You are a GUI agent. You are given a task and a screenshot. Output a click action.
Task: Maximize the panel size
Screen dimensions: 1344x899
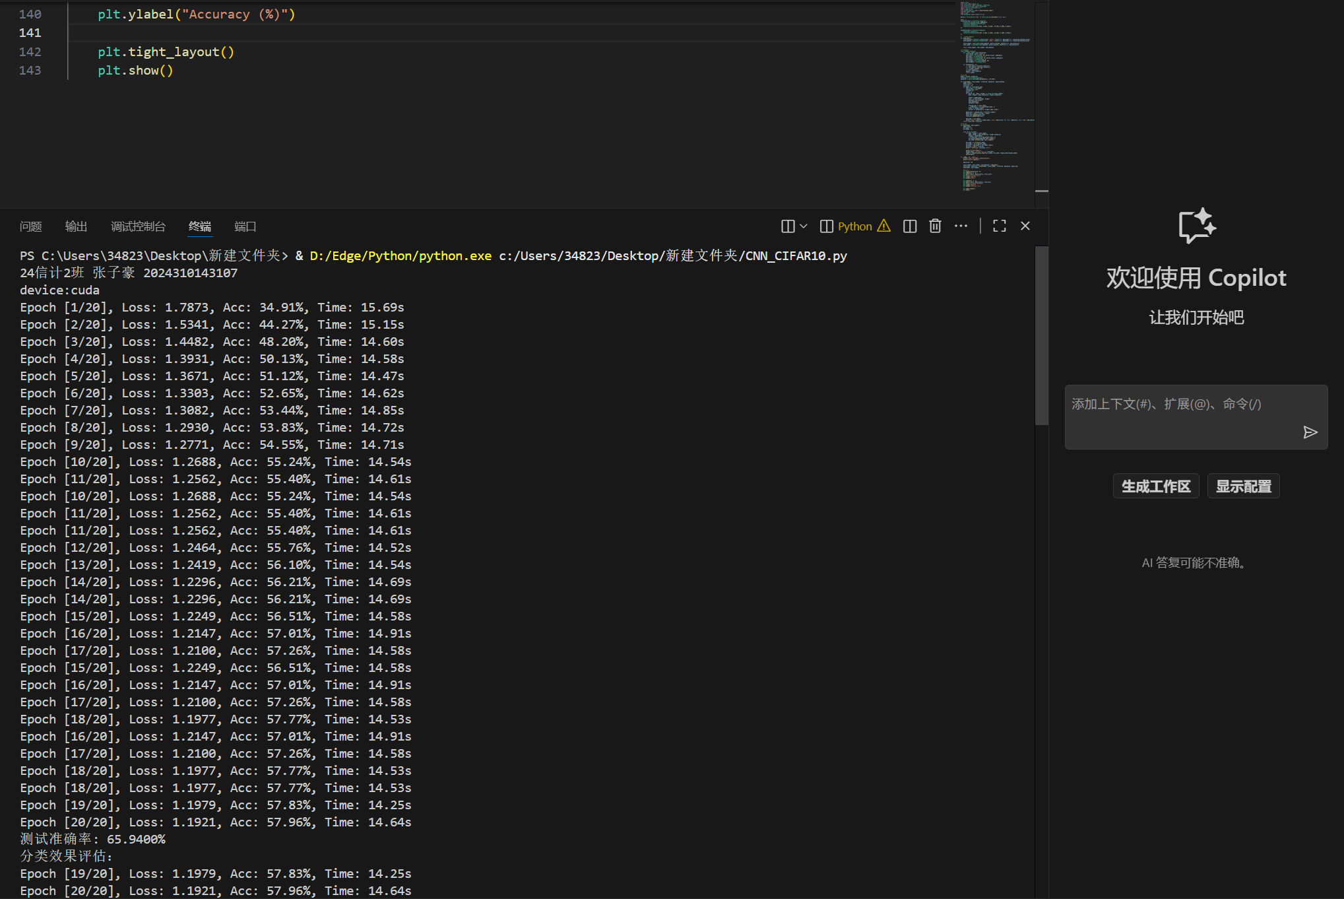click(x=1000, y=226)
